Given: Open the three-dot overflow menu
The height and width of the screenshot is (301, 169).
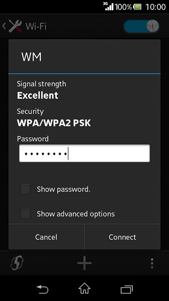Looking at the screenshot, I should tap(152, 263).
